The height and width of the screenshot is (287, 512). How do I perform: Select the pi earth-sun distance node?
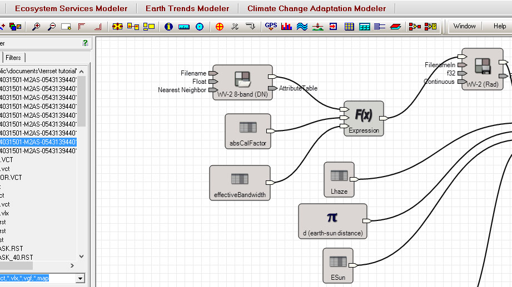[x=332, y=220]
